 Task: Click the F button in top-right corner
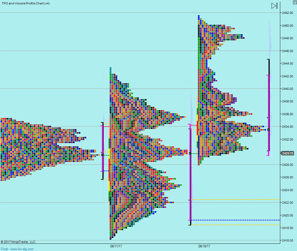coord(294,2)
